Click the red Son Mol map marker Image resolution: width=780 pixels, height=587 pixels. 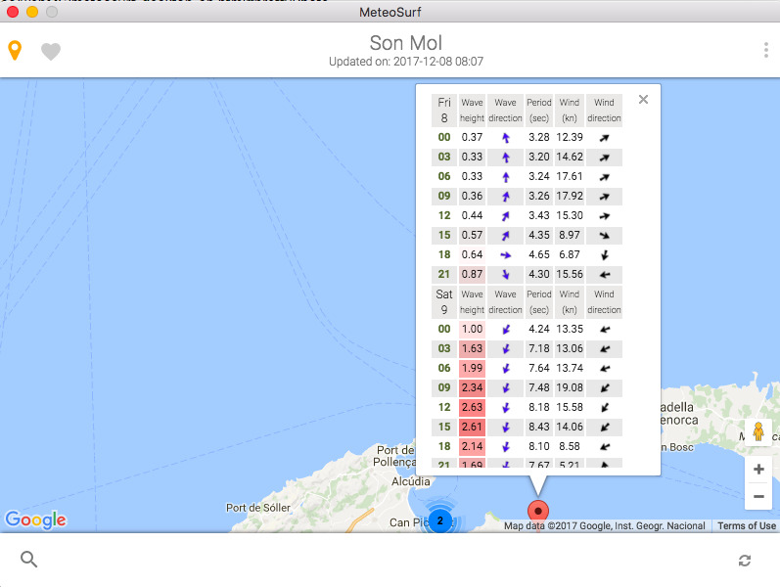[x=537, y=511]
